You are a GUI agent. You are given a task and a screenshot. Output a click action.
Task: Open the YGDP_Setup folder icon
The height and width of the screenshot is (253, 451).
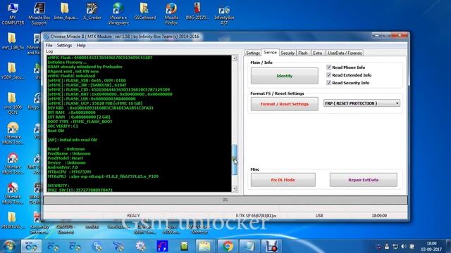13,71
